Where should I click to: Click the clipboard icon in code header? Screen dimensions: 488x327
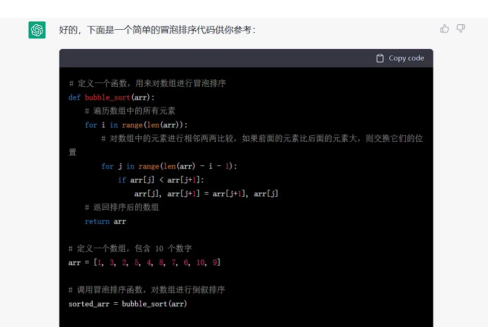point(380,58)
